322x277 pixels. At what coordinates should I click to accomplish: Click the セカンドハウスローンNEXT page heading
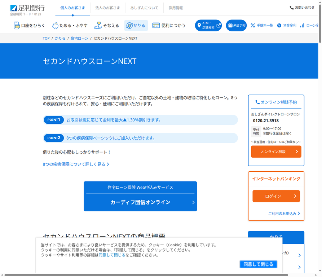[89, 61]
